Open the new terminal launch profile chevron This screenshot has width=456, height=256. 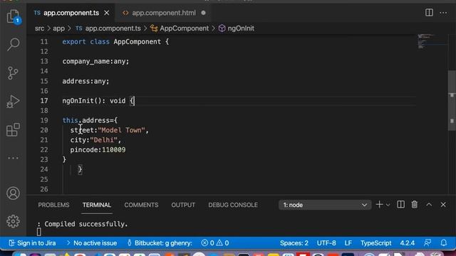coord(388,205)
